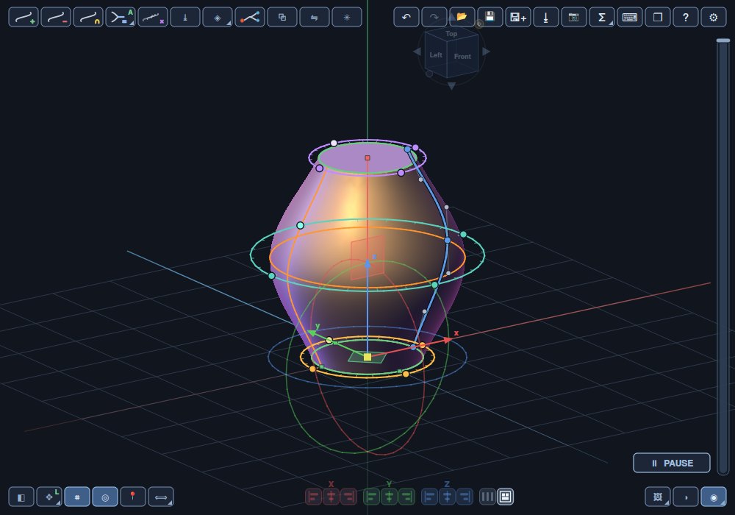The image size is (735, 515).
Task: Open a file with the folder icon
Action: 462,18
